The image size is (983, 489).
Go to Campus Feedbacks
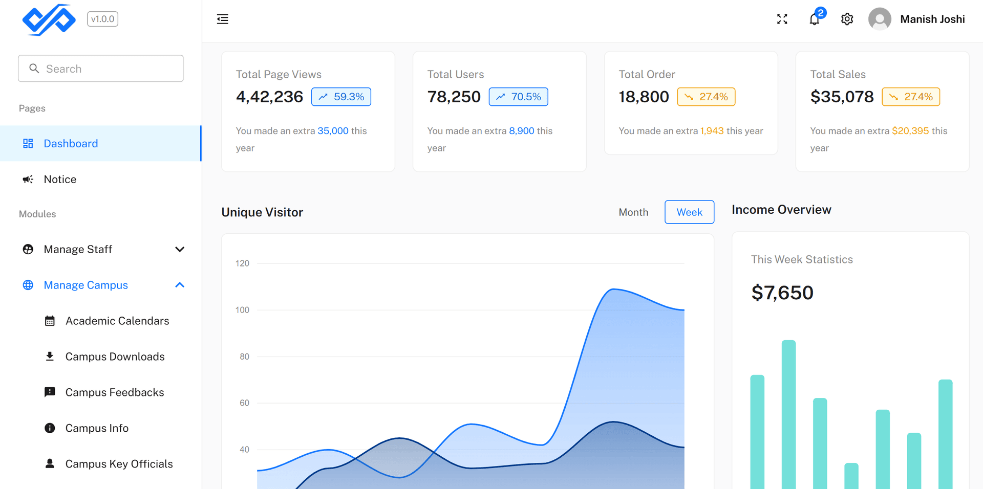[101, 392]
